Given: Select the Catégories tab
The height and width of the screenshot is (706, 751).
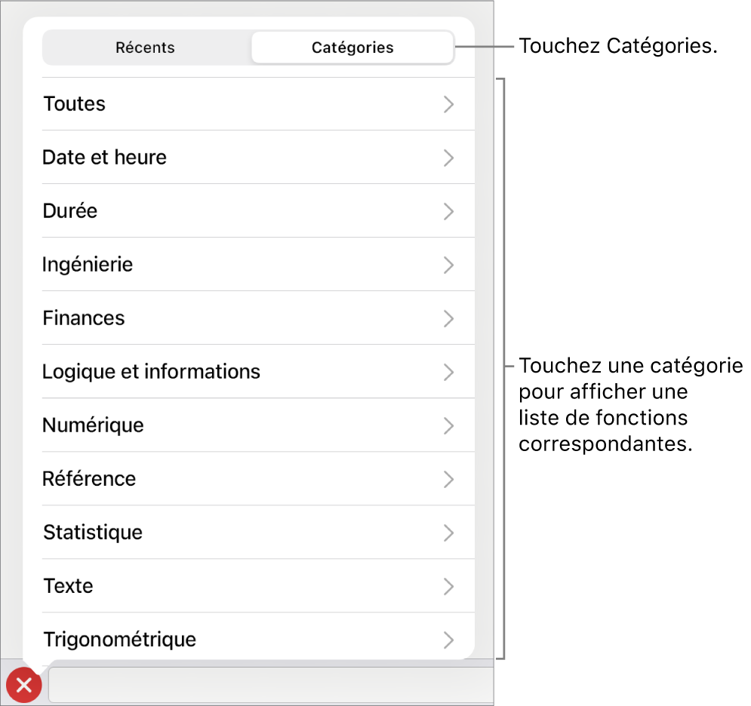Looking at the screenshot, I should pos(352,48).
